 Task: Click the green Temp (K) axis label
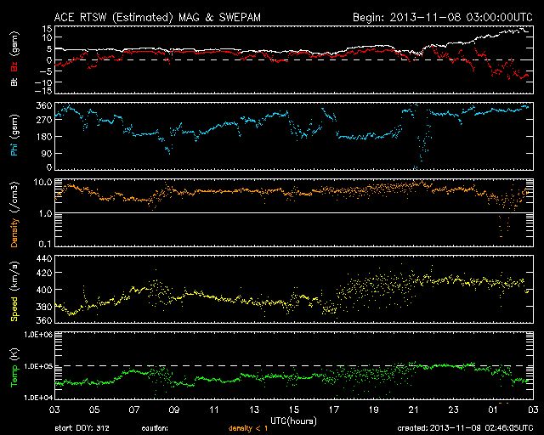[x=14, y=364]
